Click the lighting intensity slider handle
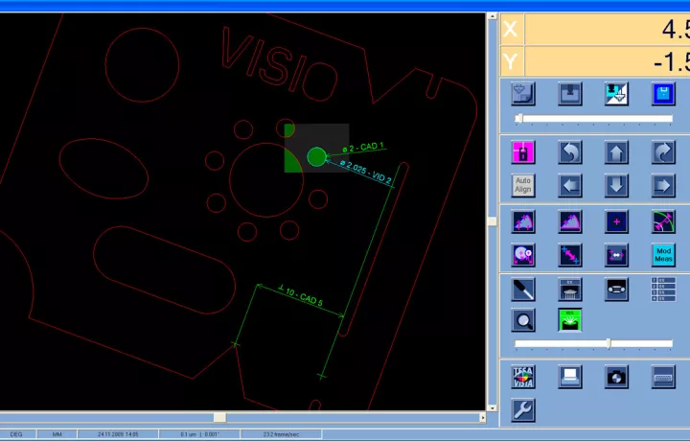This screenshot has width=690, height=441. click(609, 344)
